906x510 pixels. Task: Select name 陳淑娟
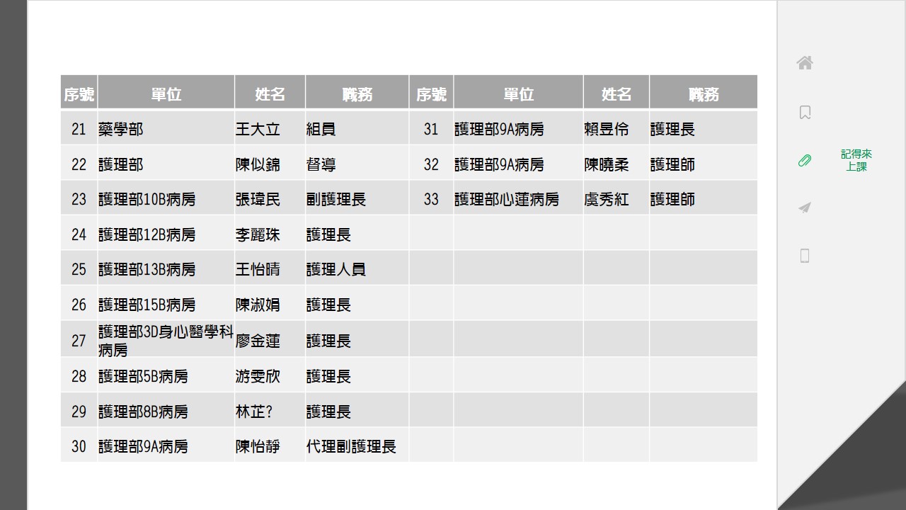click(x=258, y=305)
